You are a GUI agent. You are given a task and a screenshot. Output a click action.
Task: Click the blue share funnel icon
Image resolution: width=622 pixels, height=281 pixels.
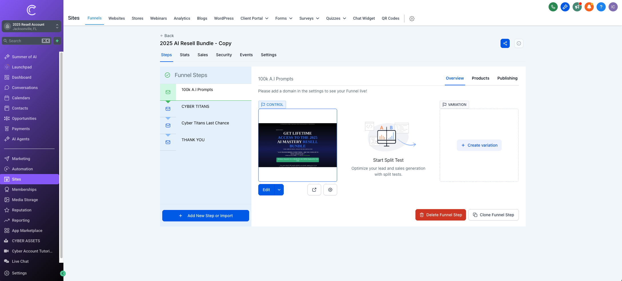click(x=505, y=43)
